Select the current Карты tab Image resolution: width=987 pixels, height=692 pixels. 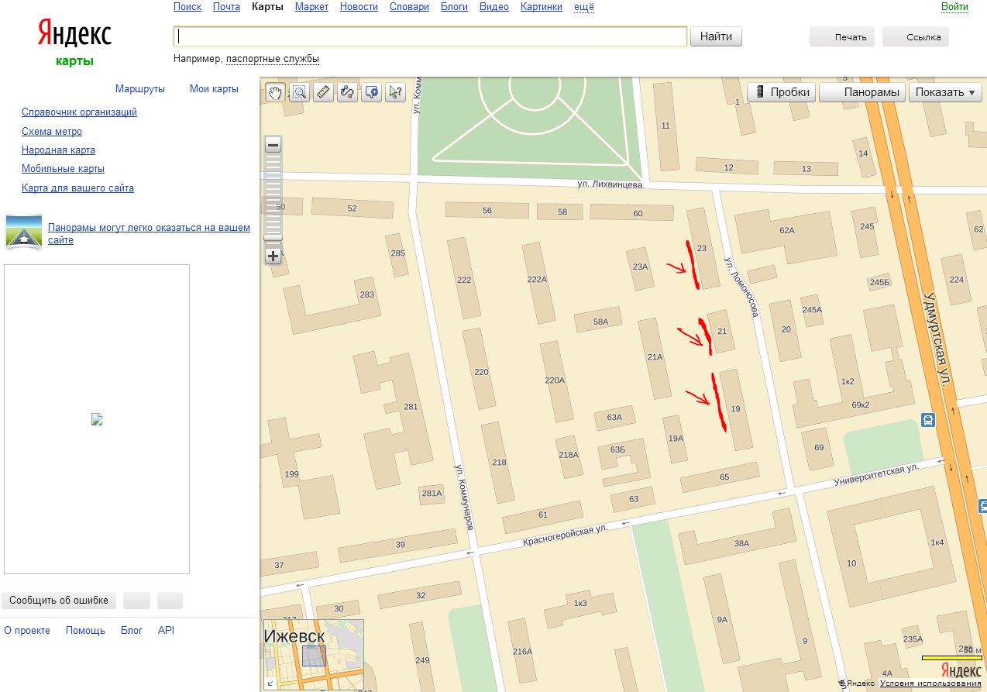[267, 7]
